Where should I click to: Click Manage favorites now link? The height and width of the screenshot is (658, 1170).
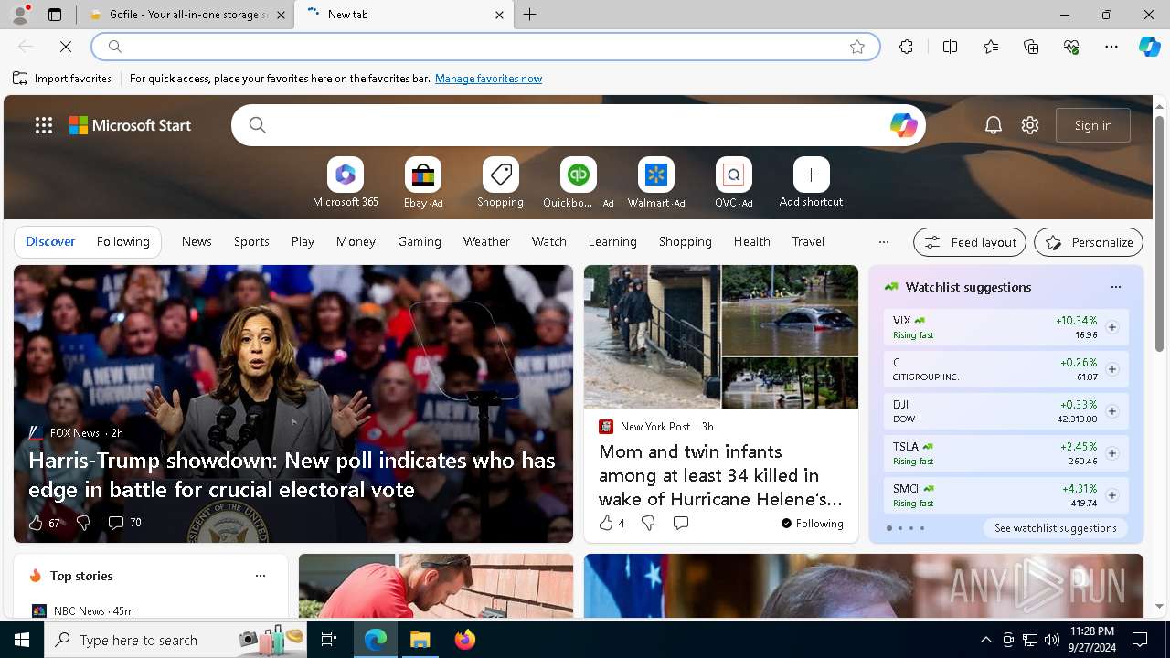pyautogui.click(x=488, y=79)
